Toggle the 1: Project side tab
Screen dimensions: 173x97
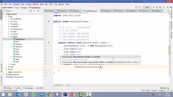point(1,15)
